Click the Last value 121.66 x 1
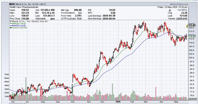The image size is (198, 104). 49,16
